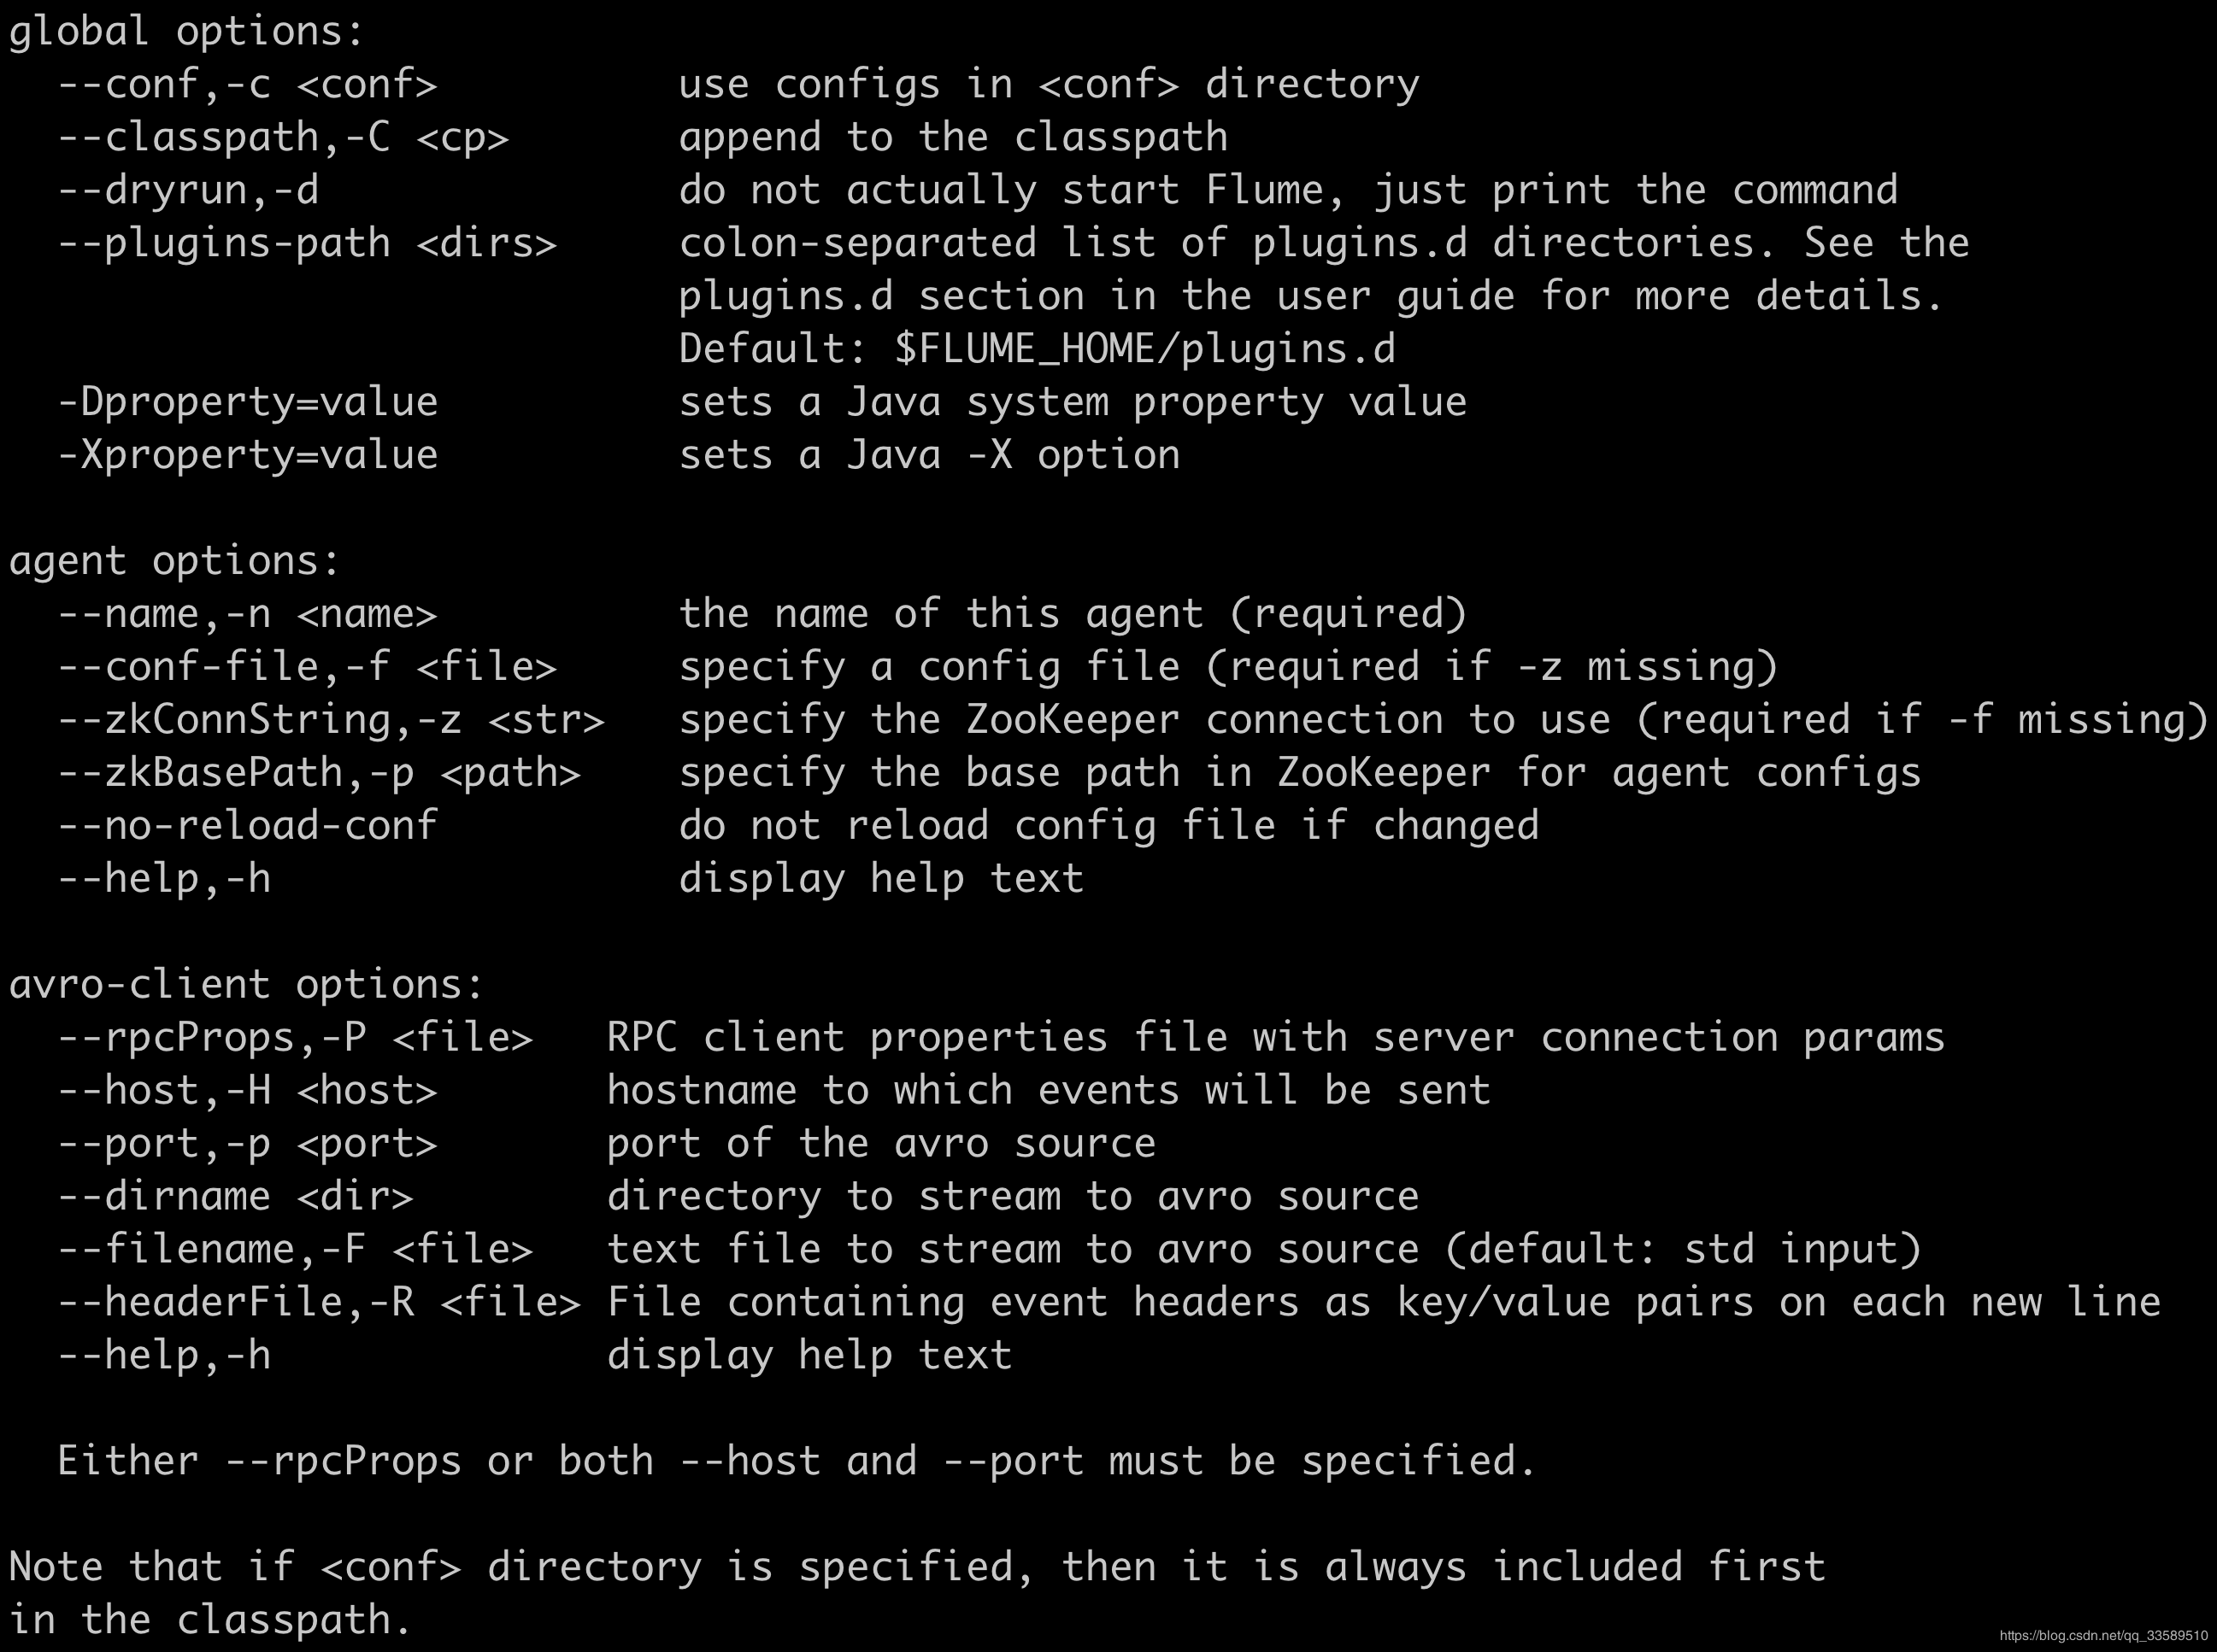The height and width of the screenshot is (1652, 2217).
Task: Click the --classpath,-C <cp> option
Action: point(283,137)
